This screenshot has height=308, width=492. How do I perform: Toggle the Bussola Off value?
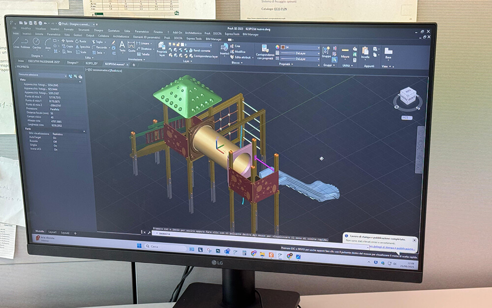click(x=55, y=141)
